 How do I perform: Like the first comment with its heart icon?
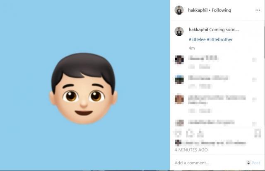click(x=254, y=60)
